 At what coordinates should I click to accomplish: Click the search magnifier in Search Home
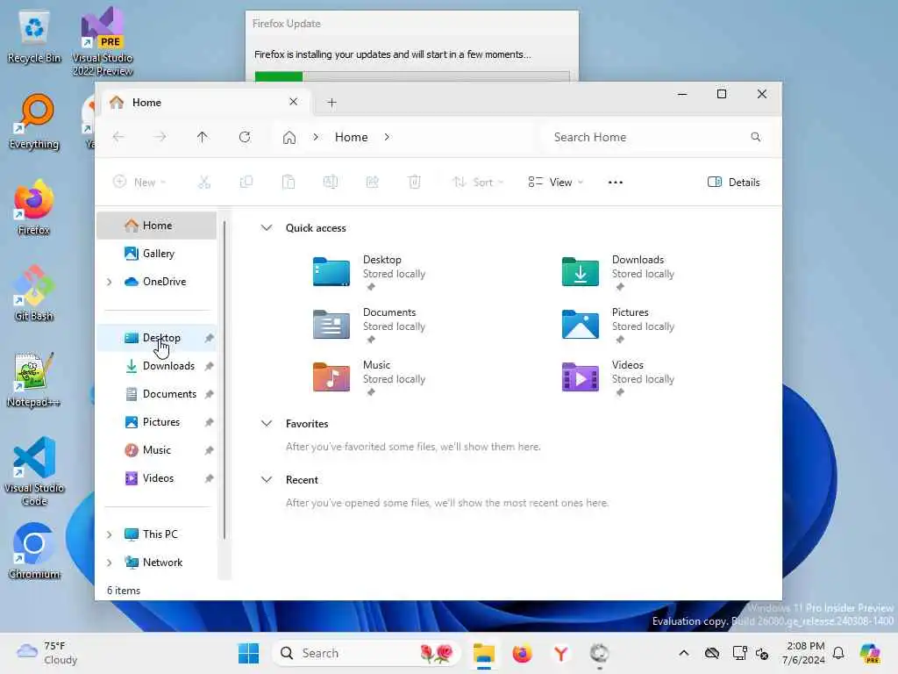pos(755,137)
